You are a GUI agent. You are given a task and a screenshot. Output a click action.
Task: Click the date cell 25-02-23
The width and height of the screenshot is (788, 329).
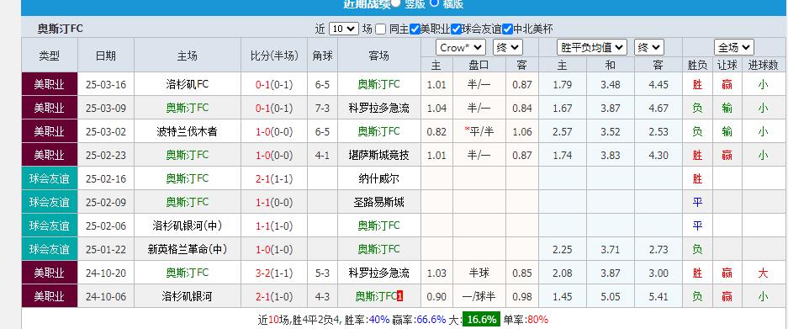(x=105, y=156)
